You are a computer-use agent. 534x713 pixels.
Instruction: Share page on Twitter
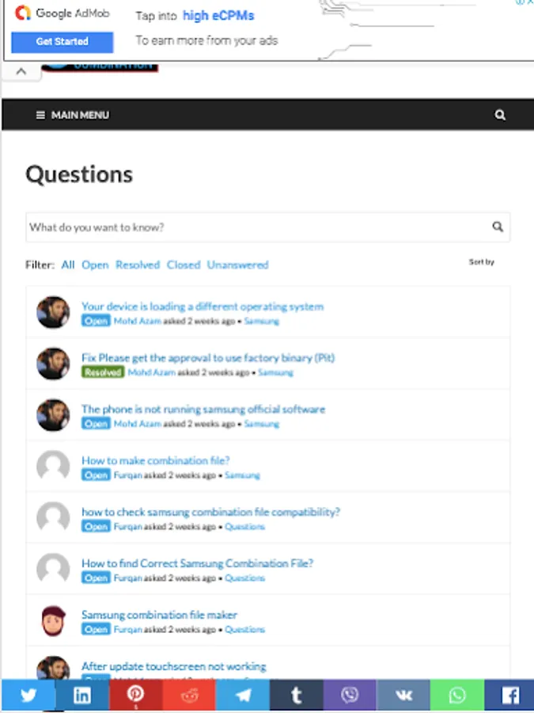click(28, 696)
